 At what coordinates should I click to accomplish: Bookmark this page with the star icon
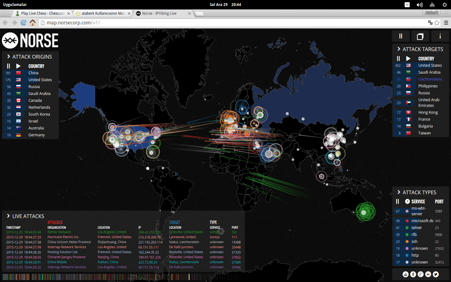click(x=437, y=23)
